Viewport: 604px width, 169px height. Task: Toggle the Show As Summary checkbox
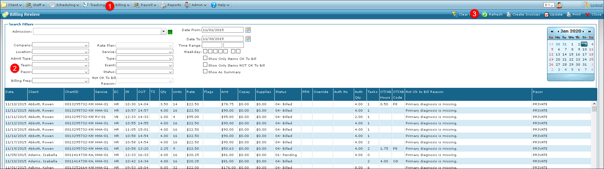click(x=205, y=71)
